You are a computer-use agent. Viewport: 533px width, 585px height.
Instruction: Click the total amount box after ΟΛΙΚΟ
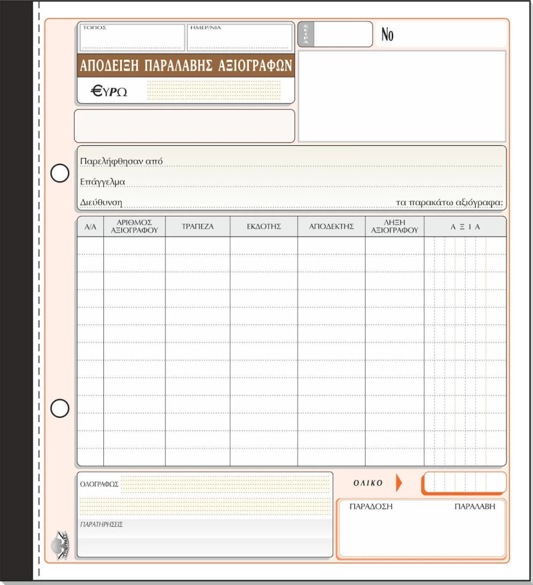pos(464,483)
